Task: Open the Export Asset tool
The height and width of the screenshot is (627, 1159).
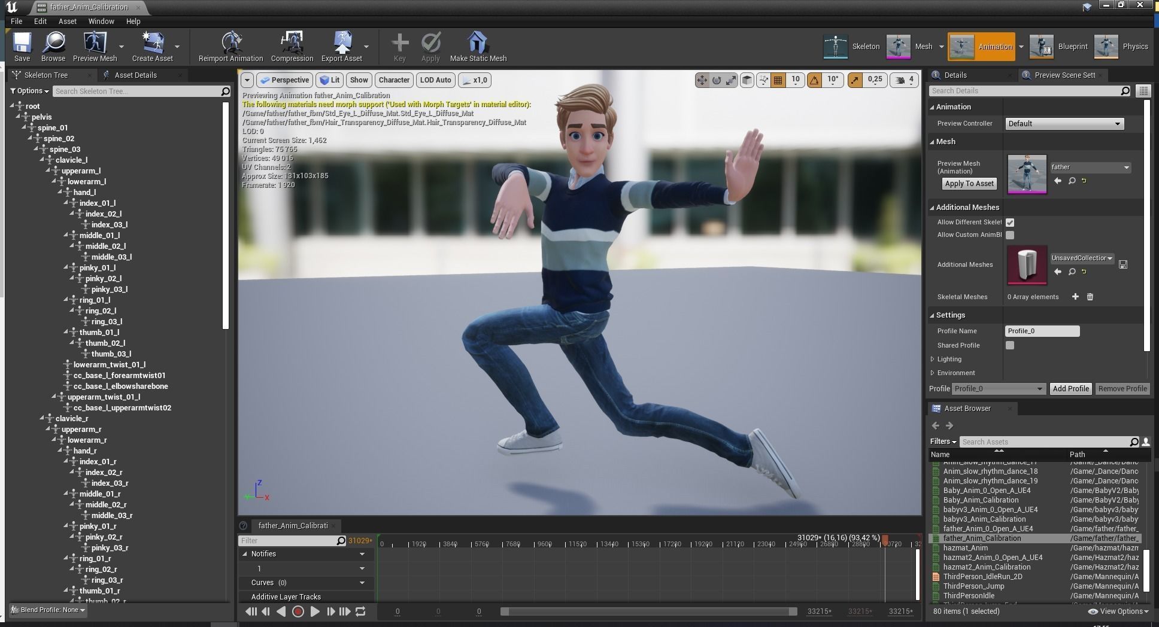Action: coord(341,47)
